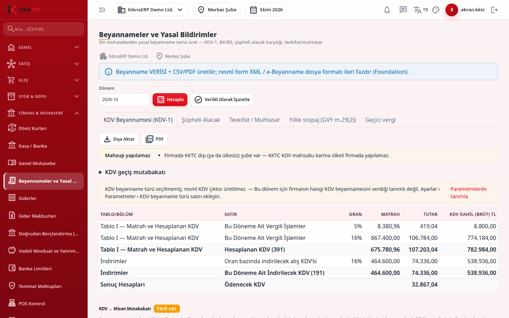Image resolution: width=509 pixels, height=318 pixels.
Task: Open the KıbrısERP Demo Ltd. company dropdown
Action: pos(151,10)
